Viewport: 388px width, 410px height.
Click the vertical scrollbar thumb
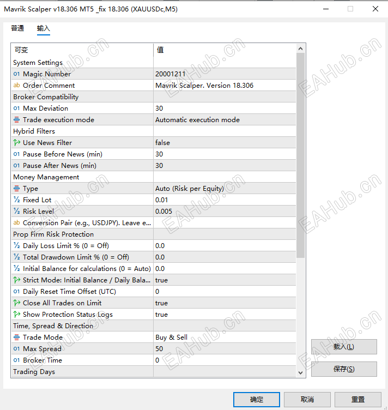coord(300,155)
